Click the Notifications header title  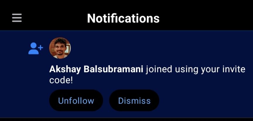pyautogui.click(x=123, y=18)
